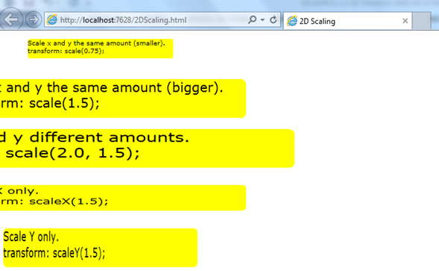The height and width of the screenshot is (271, 439).
Task: Click the search magnifier in address bar
Action: point(252,19)
